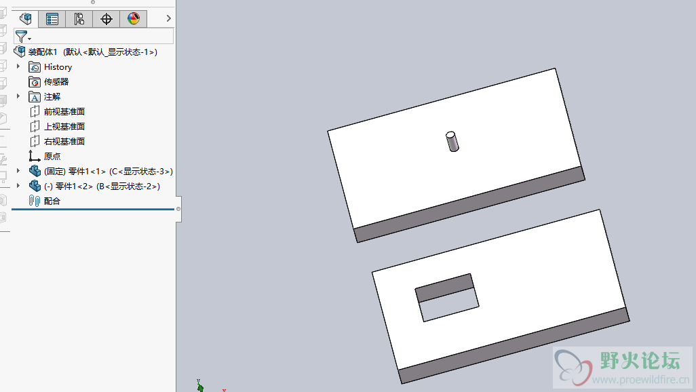Select the History tree item
Viewport: 696px width, 392px height.
58,67
